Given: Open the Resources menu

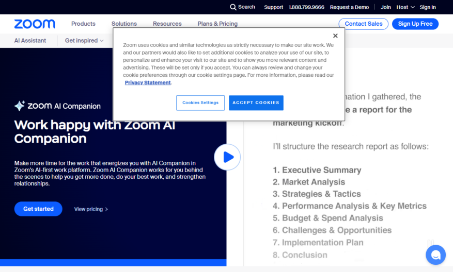Looking at the screenshot, I should coord(167,24).
